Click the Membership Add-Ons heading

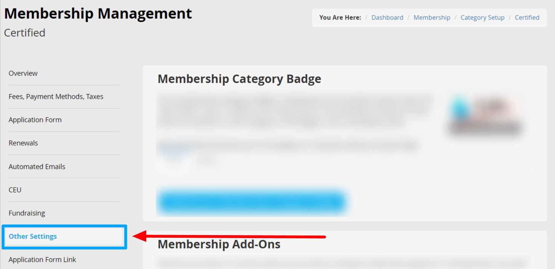coord(219,244)
